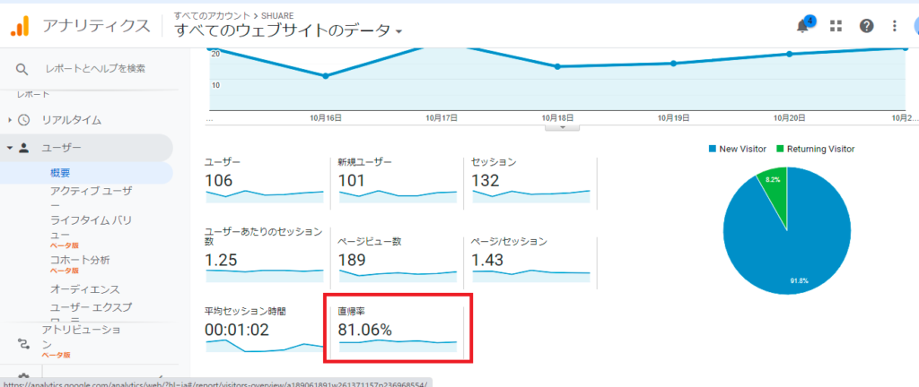Select the ページビュー数 189 metric card

click(398, 260)
